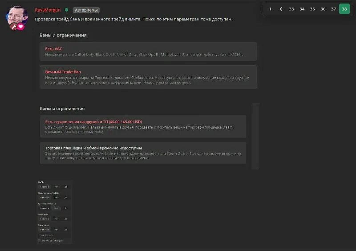Open the RaysMorgan profile link

tap(48, 10)
